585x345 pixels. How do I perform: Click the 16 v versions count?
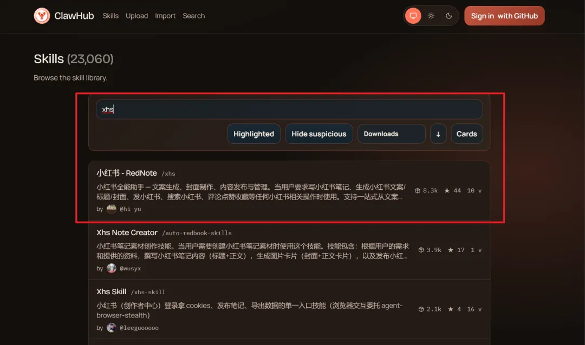pos(474,309)
